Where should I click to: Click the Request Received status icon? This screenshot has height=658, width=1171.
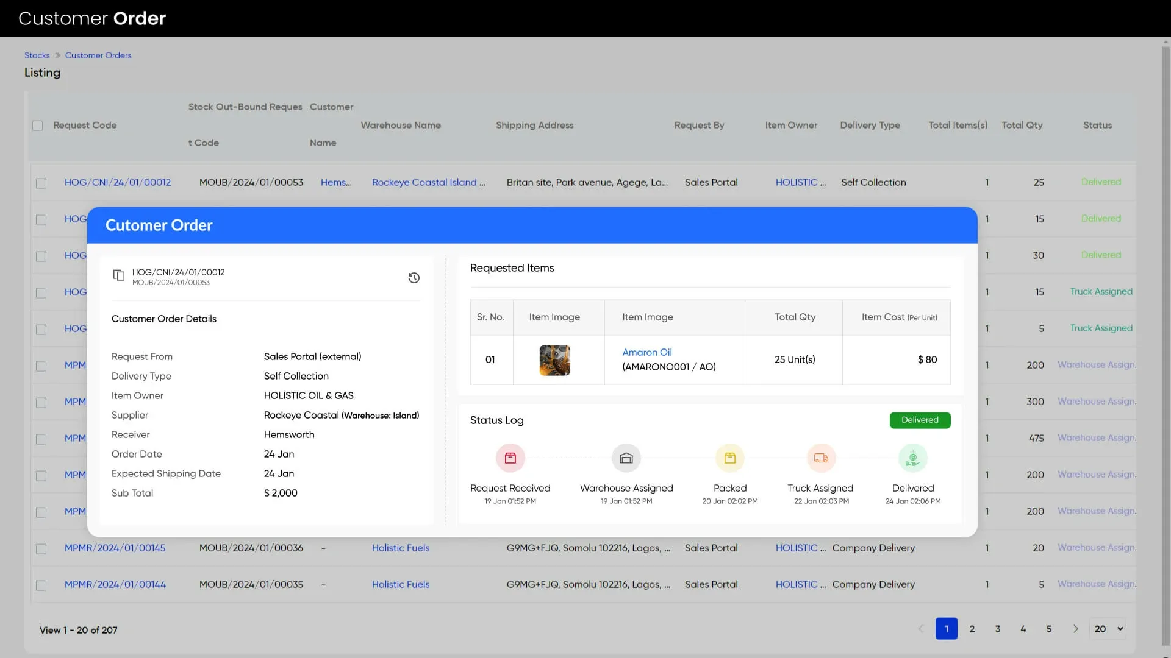point(510,458)
